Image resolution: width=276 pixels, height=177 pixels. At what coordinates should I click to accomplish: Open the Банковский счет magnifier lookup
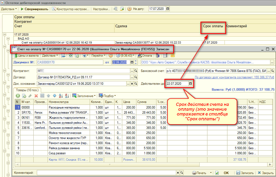tap(272, 71)
